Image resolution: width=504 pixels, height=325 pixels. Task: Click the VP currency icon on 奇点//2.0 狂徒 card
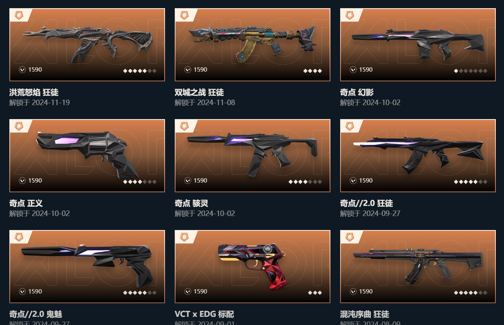pyautogui.click(x=353, y=181)
